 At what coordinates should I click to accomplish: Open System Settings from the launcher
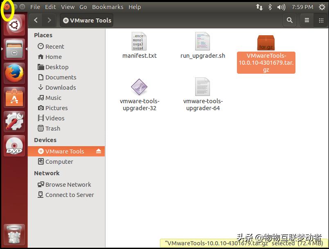[14, 121]
